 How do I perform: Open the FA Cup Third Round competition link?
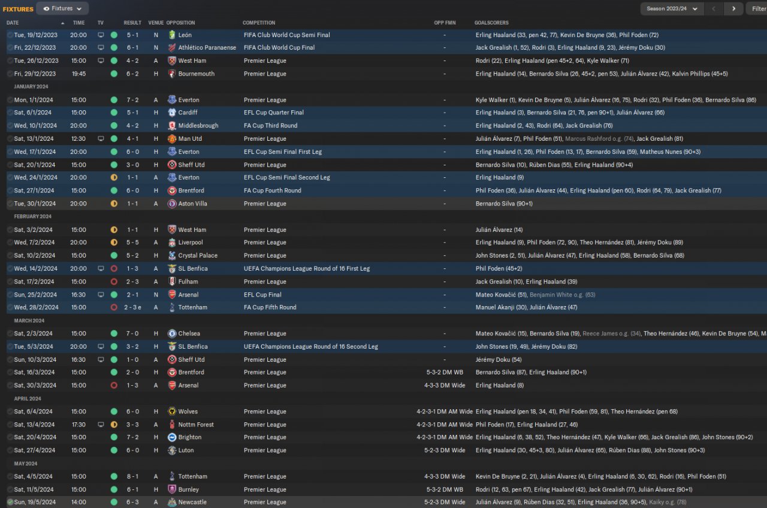tap(270, 126)
